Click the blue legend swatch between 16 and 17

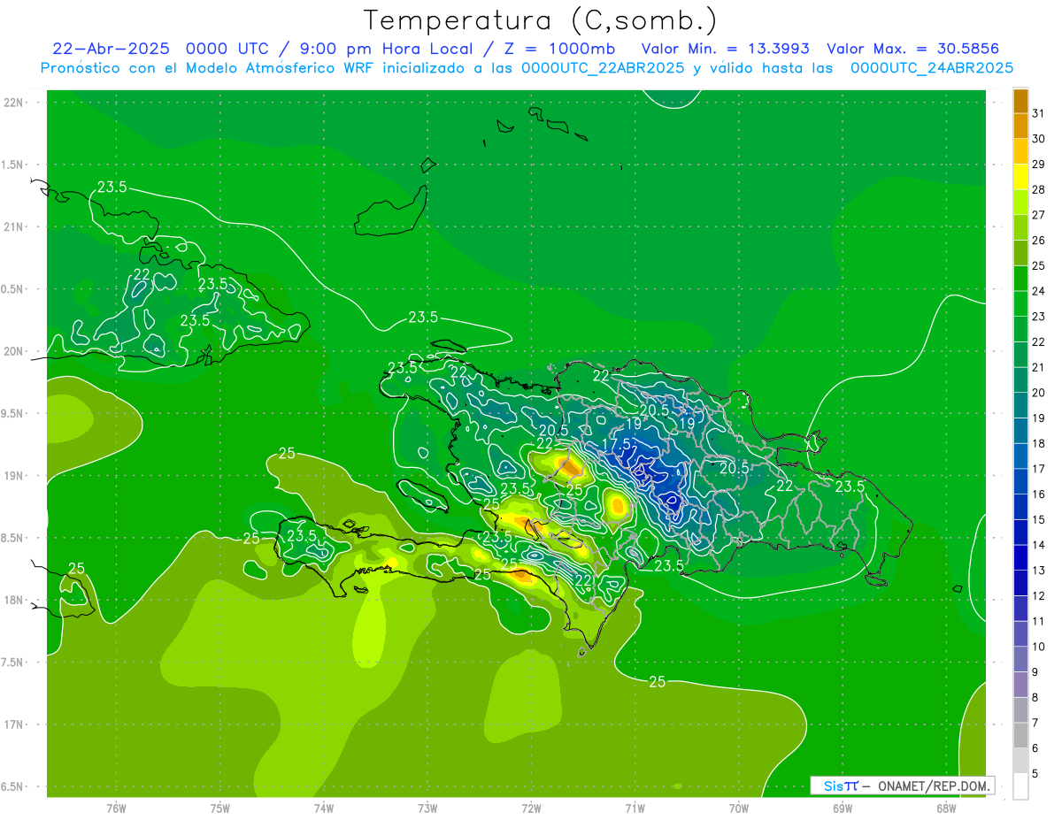click(1020, 482)
